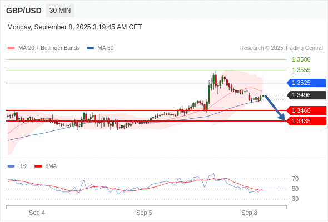Click the red 1.3460 support price tag
The image size is (328, 222).
coord(306,110)
